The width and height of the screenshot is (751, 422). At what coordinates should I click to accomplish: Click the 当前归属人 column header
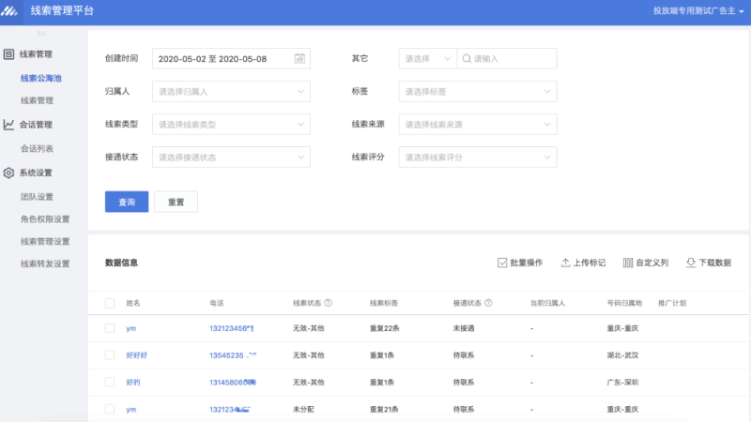547,303
